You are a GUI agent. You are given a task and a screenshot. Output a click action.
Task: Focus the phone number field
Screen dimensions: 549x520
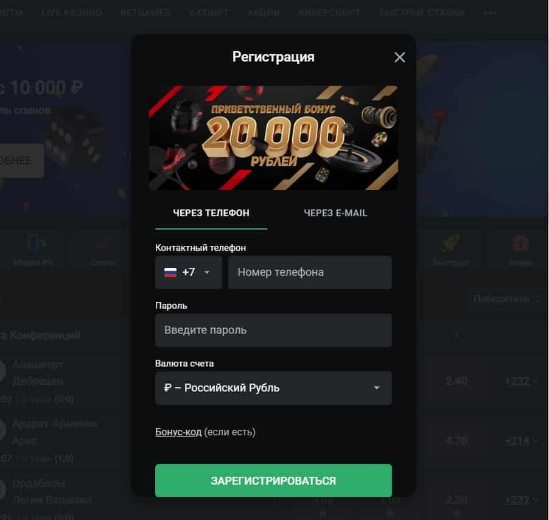310,272
